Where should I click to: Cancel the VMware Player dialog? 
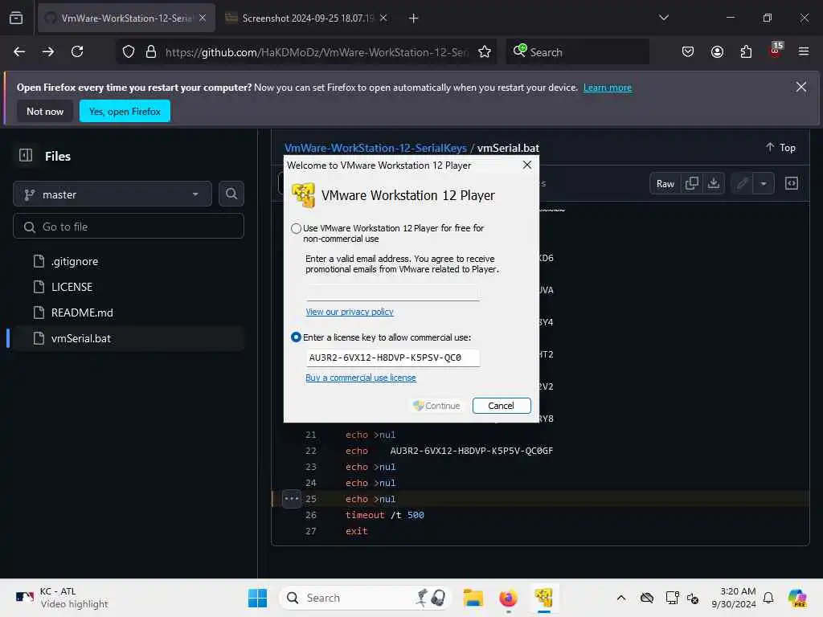pos(502,406)
